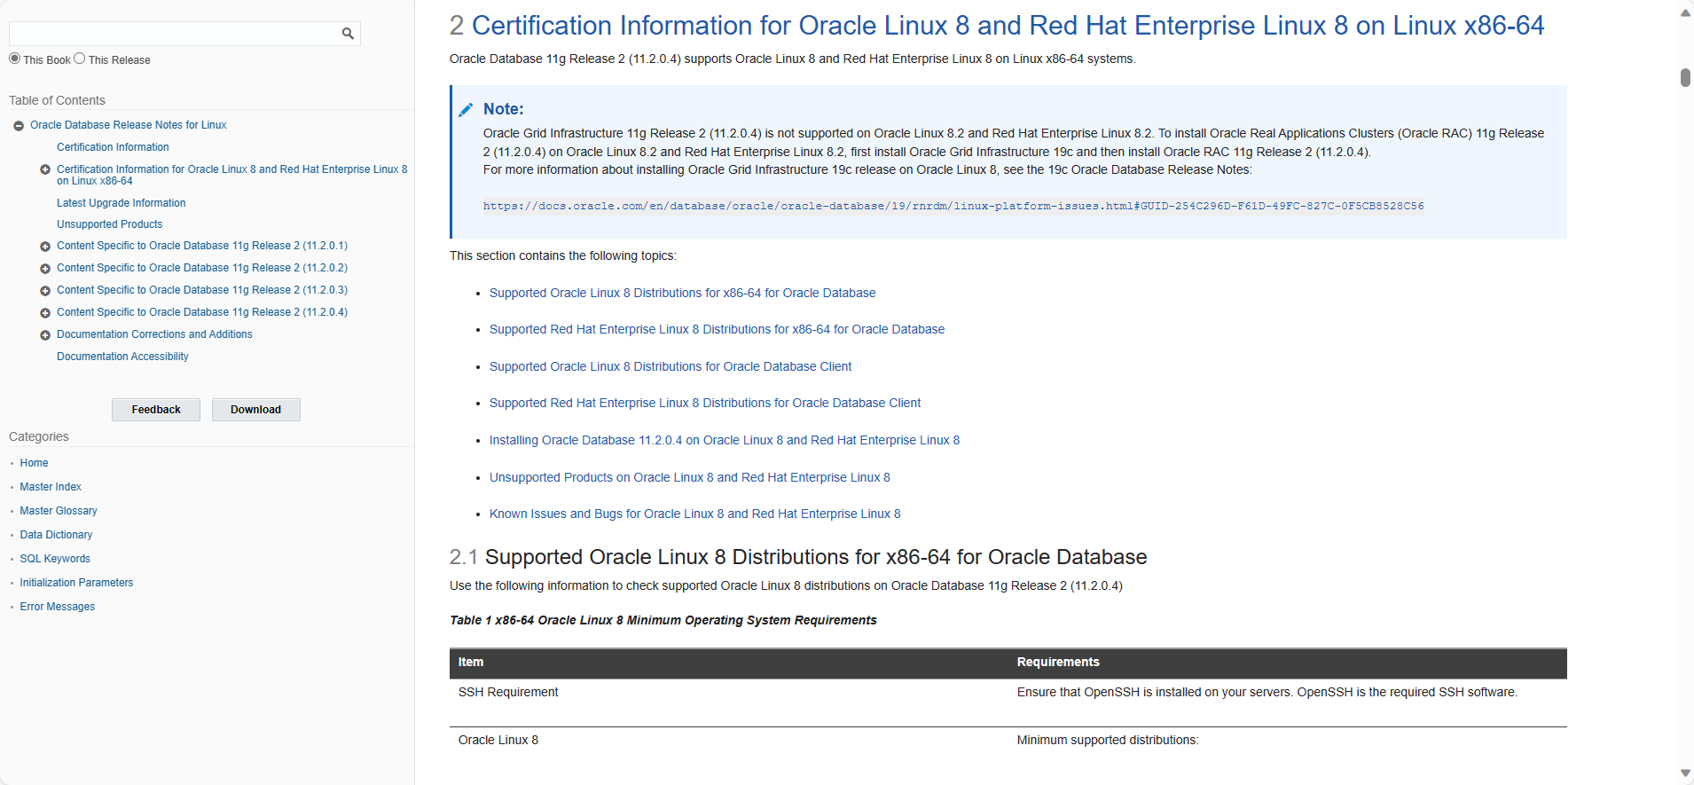
Task: Open Initialization Parameters category
Action: (76, 583)
